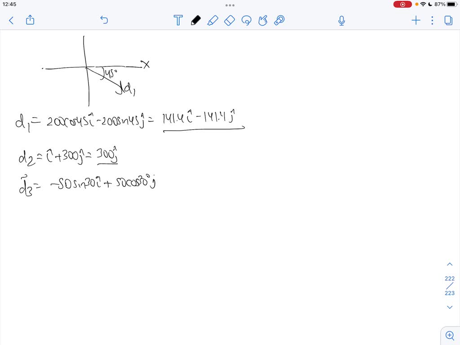
Task: Select the Lasso selection tool
Action: click(x=246, y=20)
